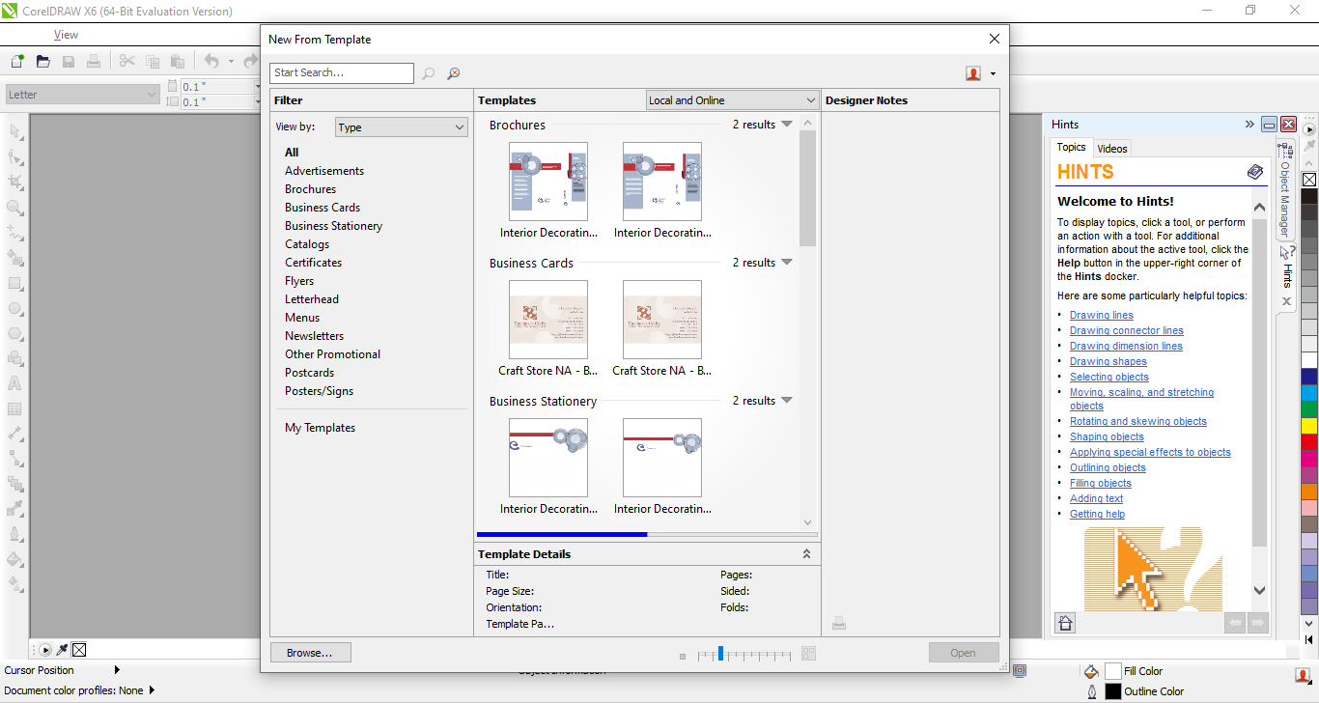Open the user account icon in dialog
The height and width of the screenshot is (703, 1319).
point(974,73)
